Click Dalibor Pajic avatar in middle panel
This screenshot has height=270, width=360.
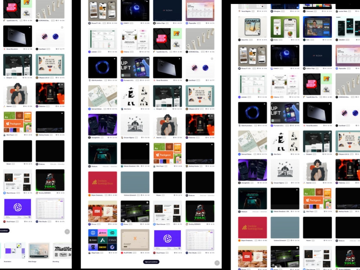154,23
